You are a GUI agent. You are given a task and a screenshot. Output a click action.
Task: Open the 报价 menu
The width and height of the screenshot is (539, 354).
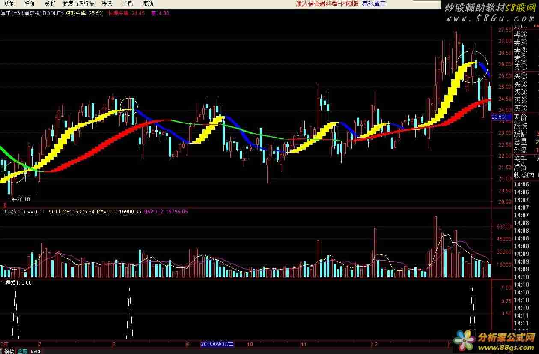coord(30,4)
